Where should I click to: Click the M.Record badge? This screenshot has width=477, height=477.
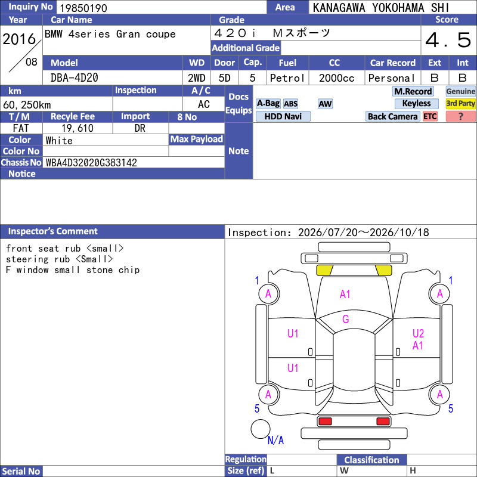413,91
